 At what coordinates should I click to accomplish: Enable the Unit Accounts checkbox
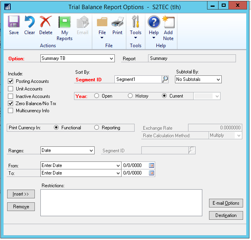point(11,89)
